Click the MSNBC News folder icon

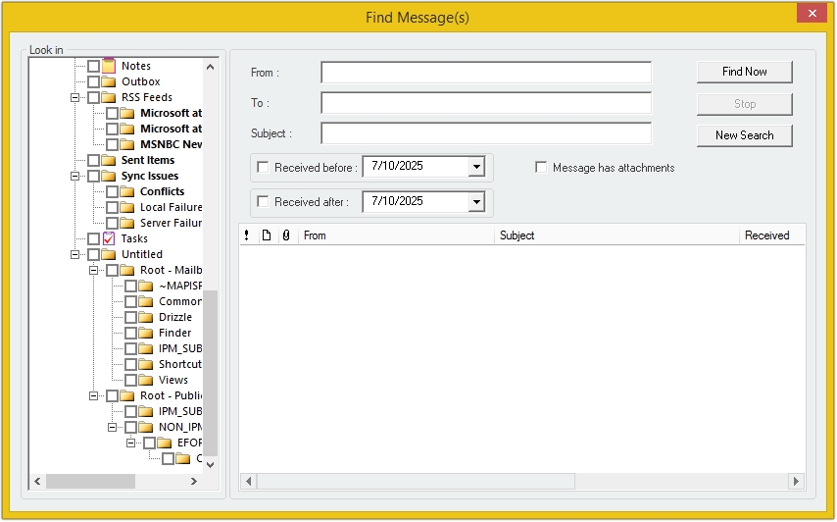click(x=127, y=144)
